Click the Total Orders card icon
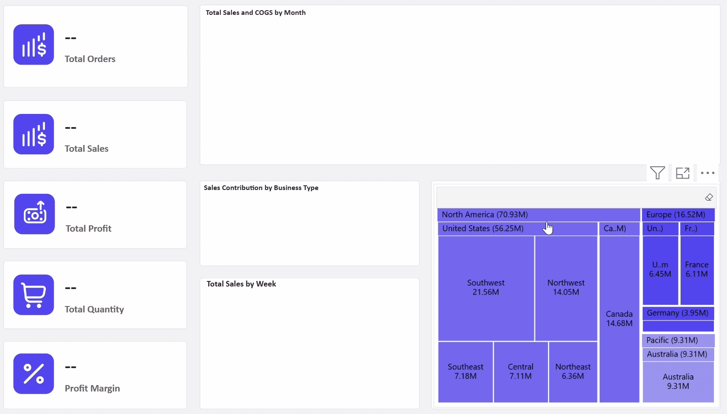Image resolution: width=727 pixels, height=414 pixels. click(x=34, y=45)
